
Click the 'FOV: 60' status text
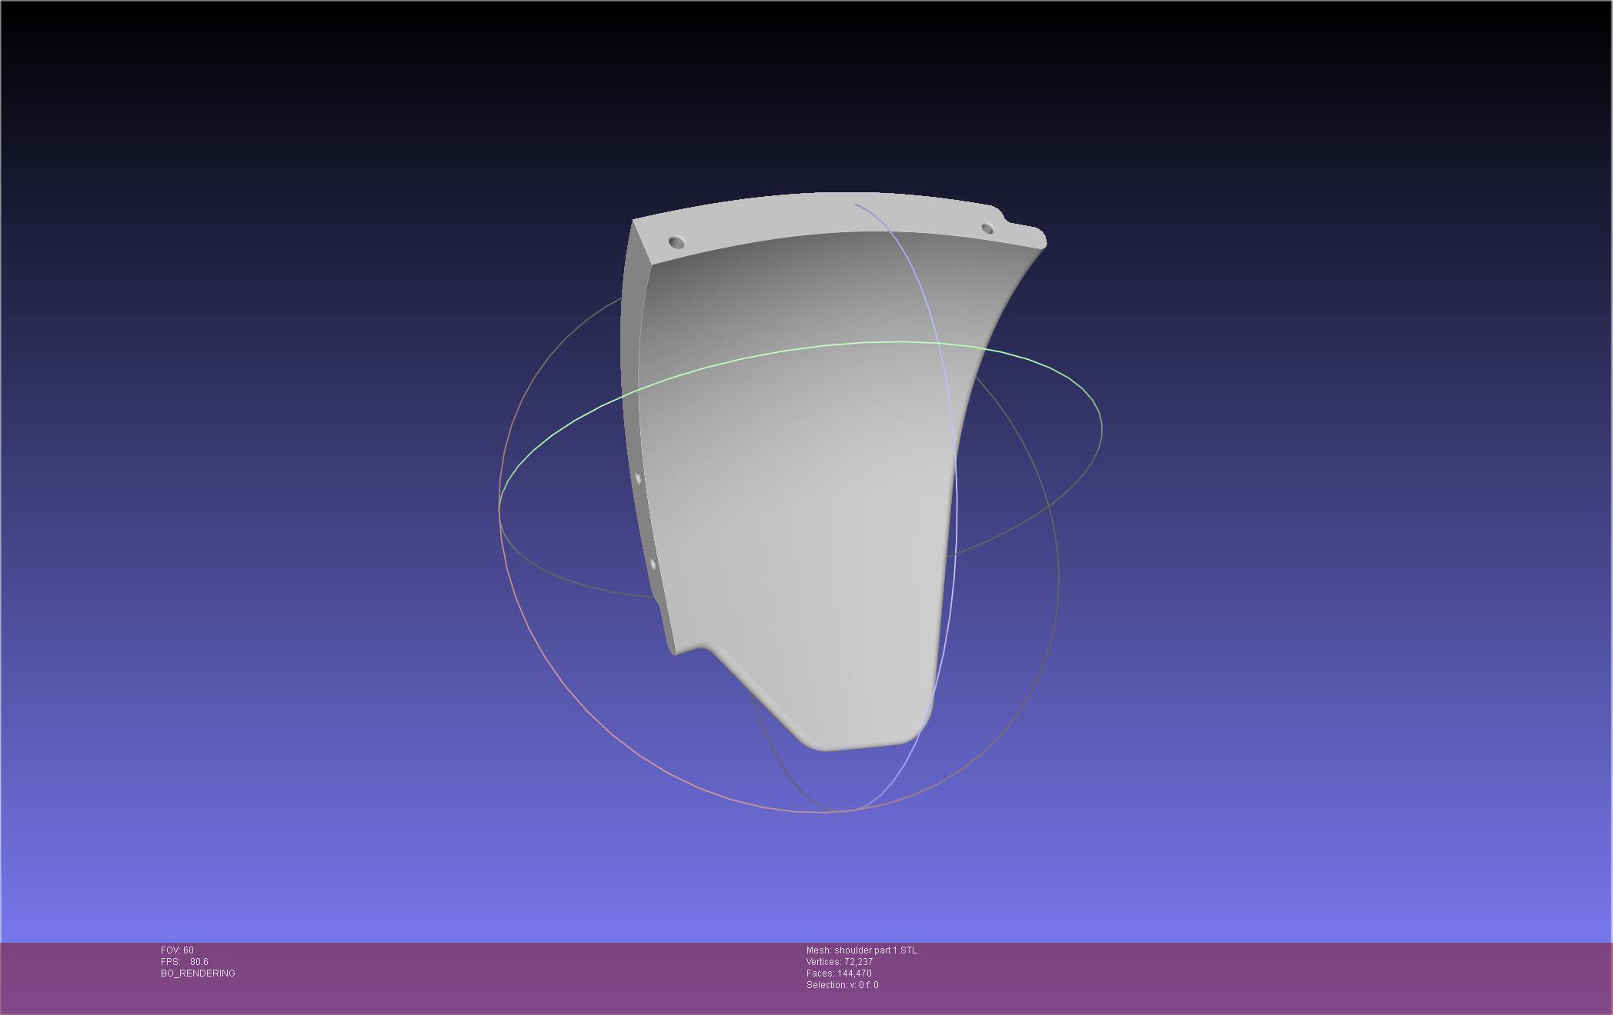177,950
